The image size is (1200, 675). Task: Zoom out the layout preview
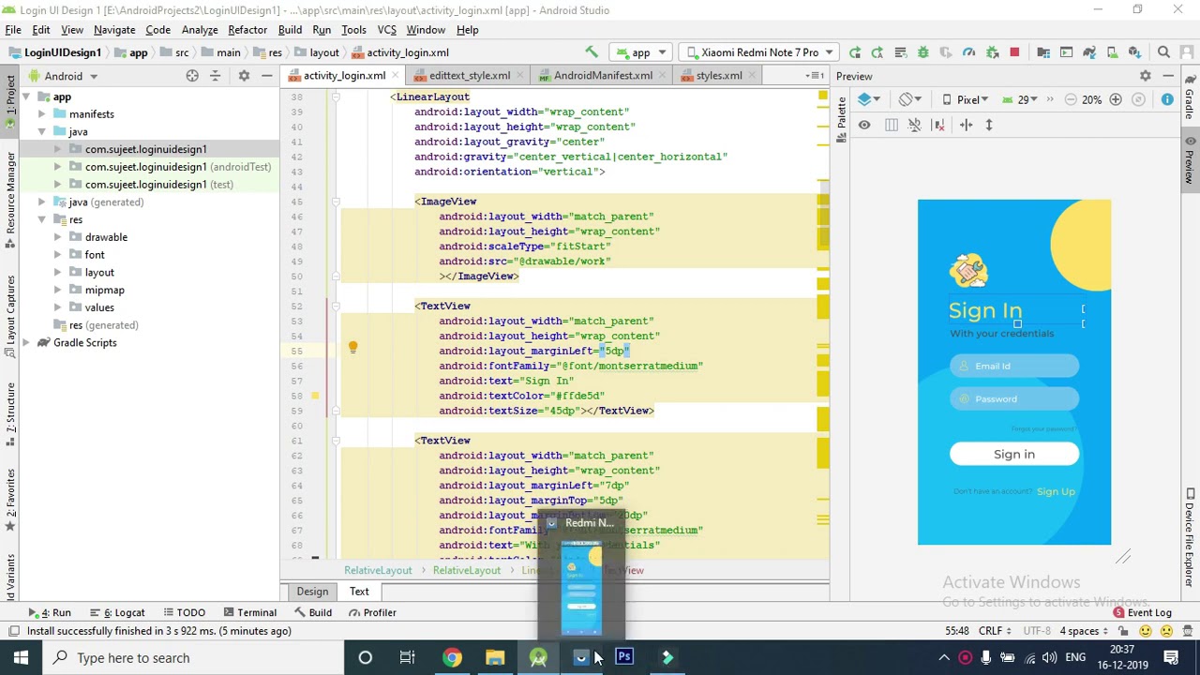1070,99
